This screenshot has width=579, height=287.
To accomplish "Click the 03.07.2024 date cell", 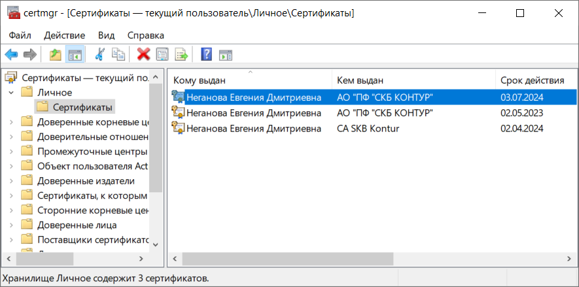I will coord(522,97).
